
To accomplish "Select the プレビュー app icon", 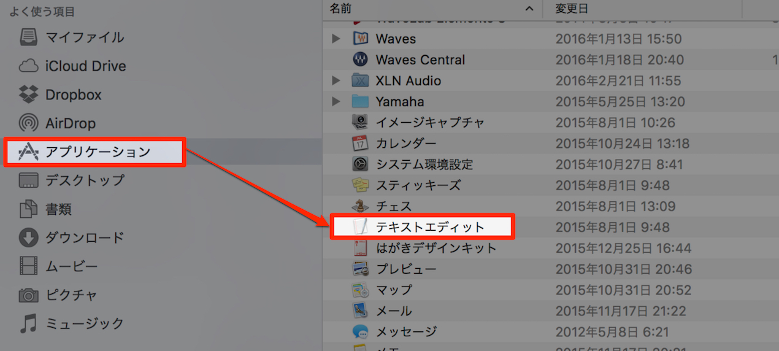I will [360, 269].
